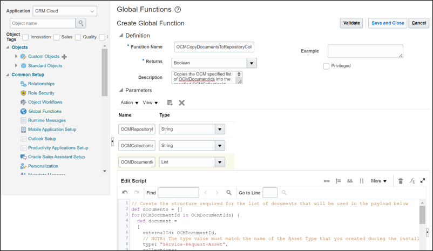Toggle the Quality object tag checkbox
The width and height of the screenshot is (433, 251).
point(78,37)
